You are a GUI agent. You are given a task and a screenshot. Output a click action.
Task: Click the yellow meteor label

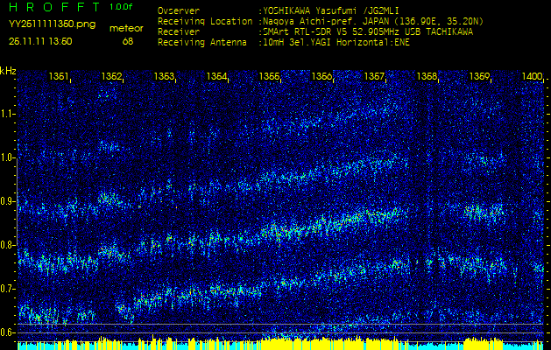(127, 28)
